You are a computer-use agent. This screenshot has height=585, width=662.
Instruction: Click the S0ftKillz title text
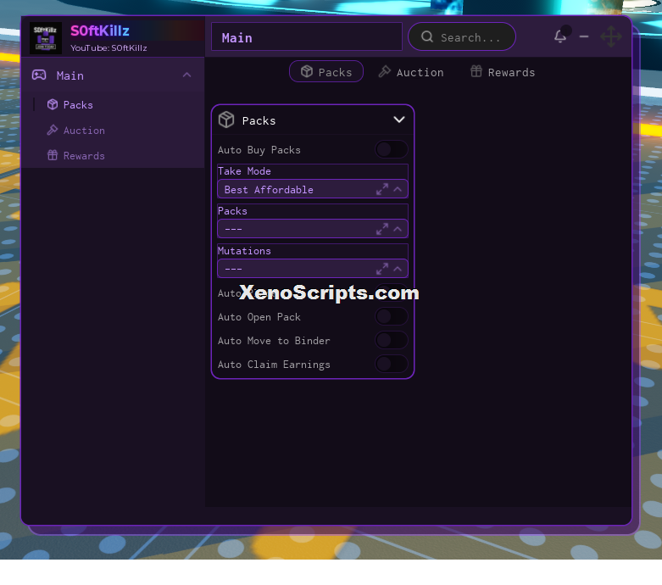point(100,31)
